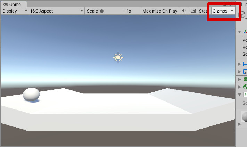Click the material sphere preview thumbnail
Viewport: 247px width, 147px height.
[x=245, y=116]
